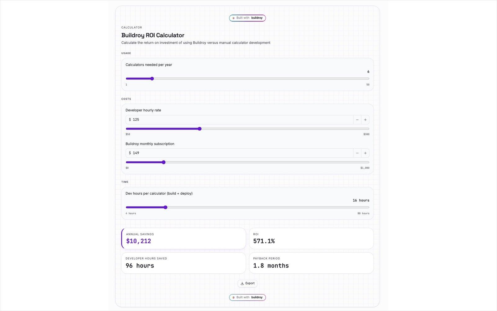This screenshot has height=311, width=497.
Task: Click the '16 hours' value label
Action: coord(361,201)
